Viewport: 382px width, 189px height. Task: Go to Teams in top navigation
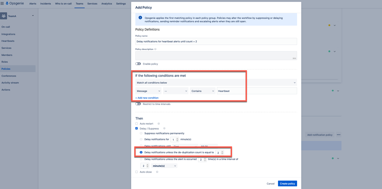[x=80, y=4]
